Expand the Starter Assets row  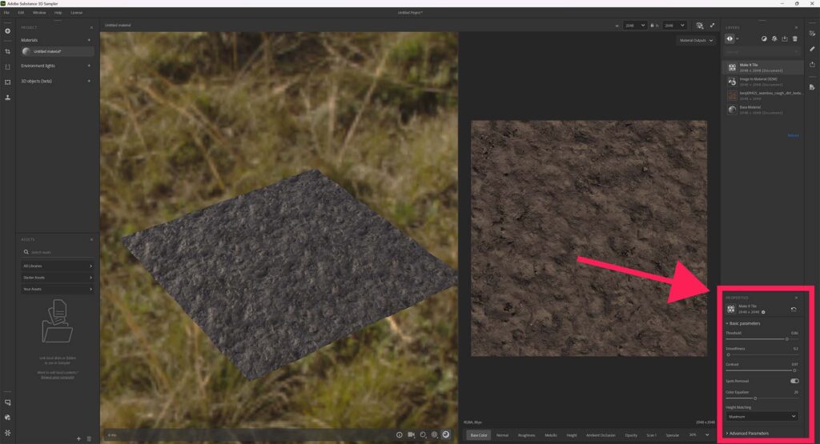[58, 278]
